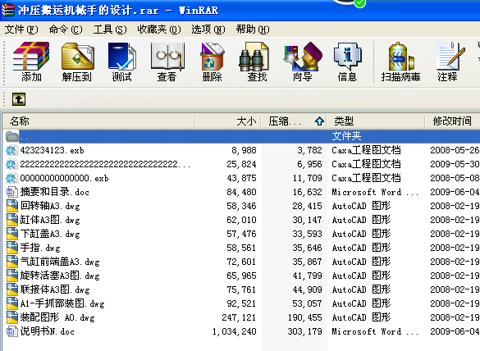Select the file name 423234123.exb

point(52,150)
